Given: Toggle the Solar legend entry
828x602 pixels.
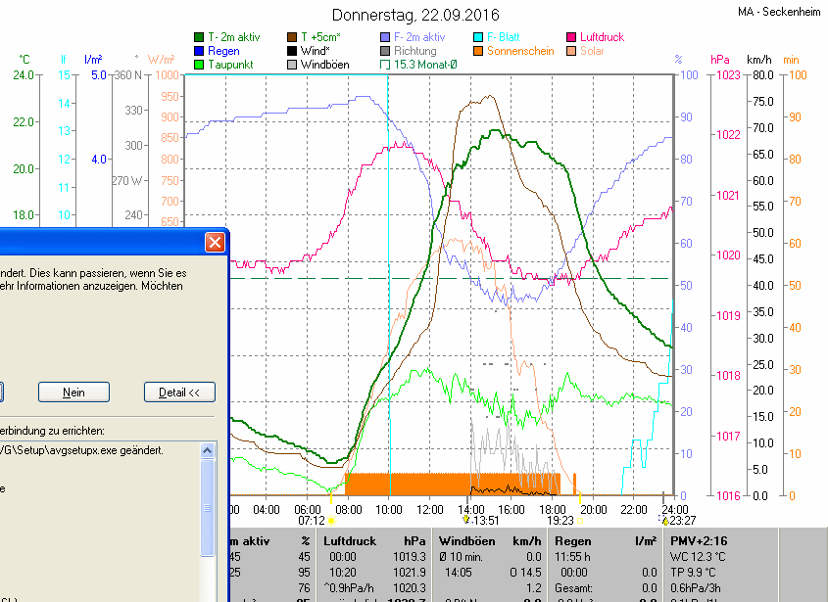Looking at the screenshot, I should [571, 51].
